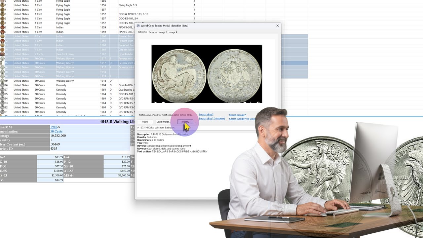
Task: Click the coin icon in row 7
Action: pos(2,23)
